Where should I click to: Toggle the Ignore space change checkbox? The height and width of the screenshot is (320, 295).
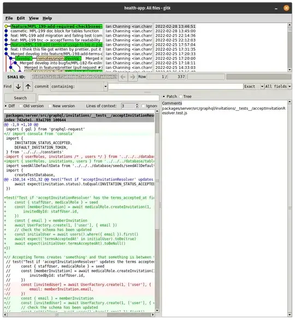tap(143, 106)
